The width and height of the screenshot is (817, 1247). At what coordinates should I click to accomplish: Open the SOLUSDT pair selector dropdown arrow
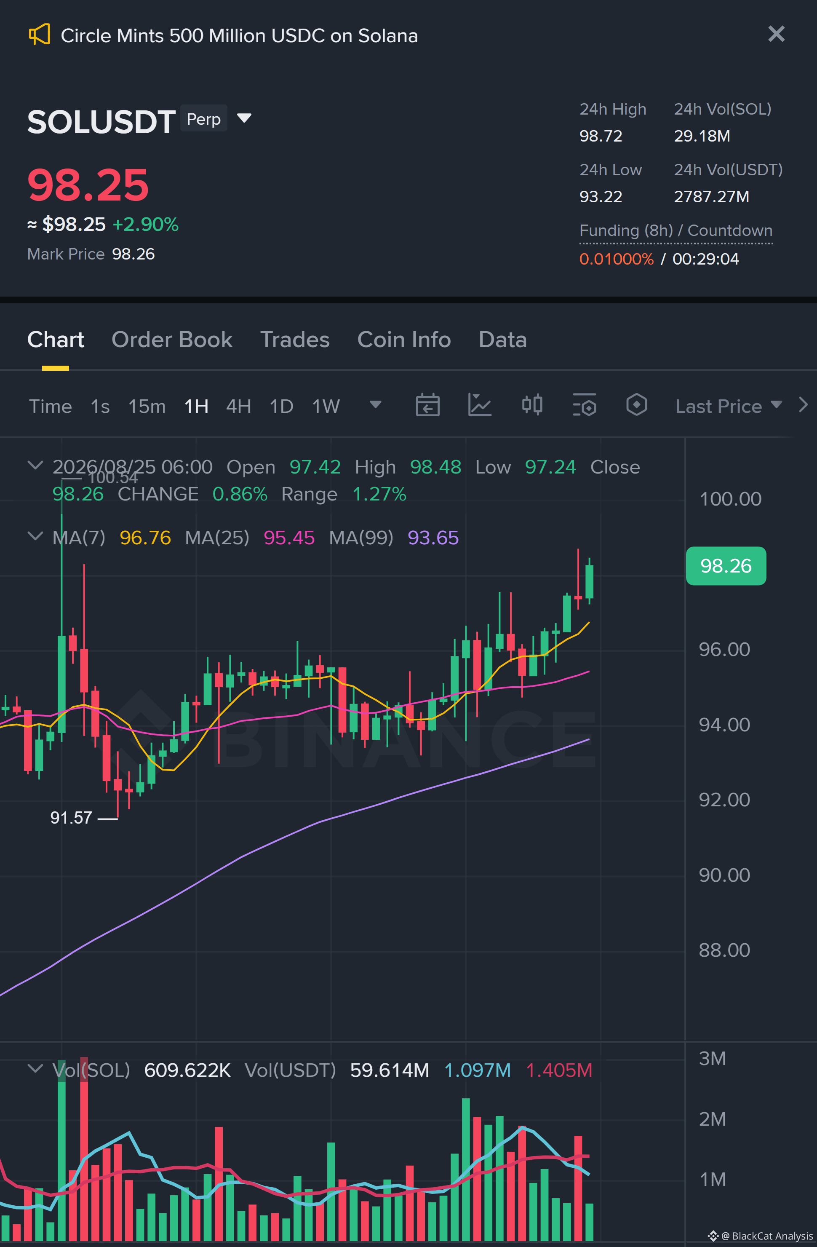[244, 118]
